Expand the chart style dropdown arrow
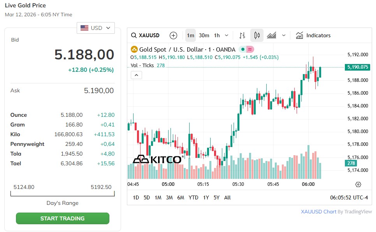The image size is (376, 232). click(284, 35)
